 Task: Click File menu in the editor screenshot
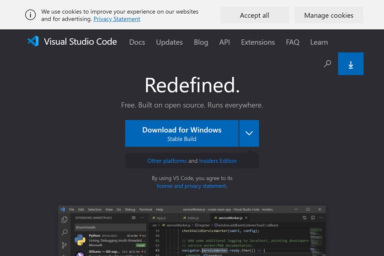[x=71, y=209]
